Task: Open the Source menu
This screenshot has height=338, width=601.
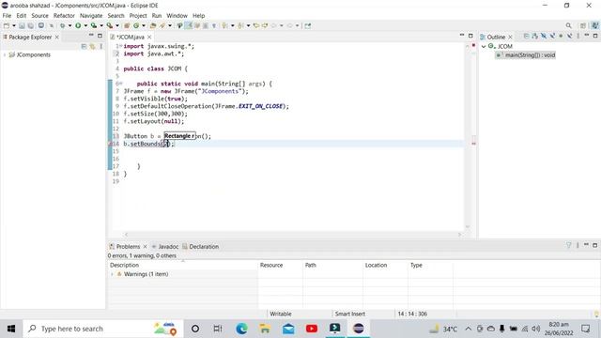Action: coord(39,16)
